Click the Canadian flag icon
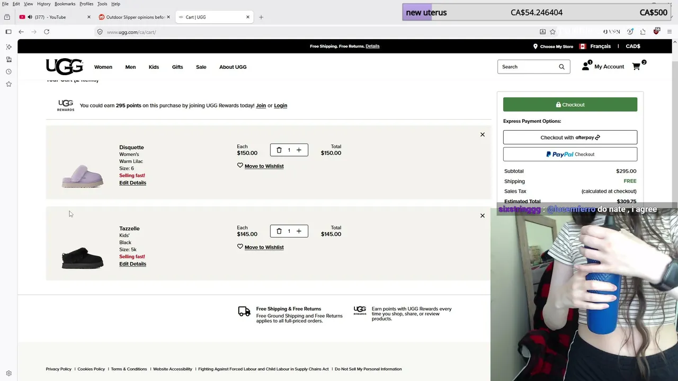678x381 pixels. click(583, 46)
